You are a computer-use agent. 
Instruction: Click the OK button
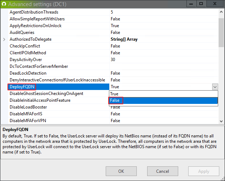coord(121,171)
